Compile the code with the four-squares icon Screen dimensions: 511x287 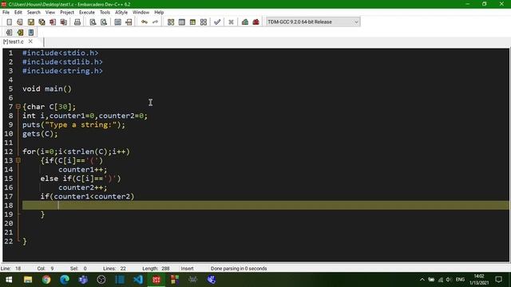click(x=171, y=22)
